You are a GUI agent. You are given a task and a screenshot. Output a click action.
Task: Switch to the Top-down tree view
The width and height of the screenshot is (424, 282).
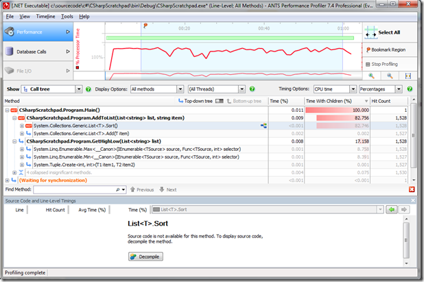point(196,101)
